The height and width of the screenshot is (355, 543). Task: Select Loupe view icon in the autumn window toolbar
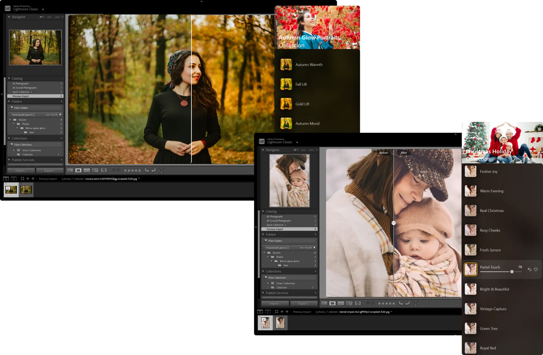tap(79, 170)
